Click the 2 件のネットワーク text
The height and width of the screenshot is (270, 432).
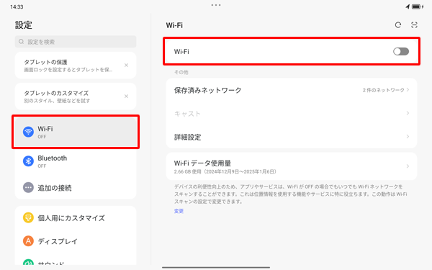[383, 90]
